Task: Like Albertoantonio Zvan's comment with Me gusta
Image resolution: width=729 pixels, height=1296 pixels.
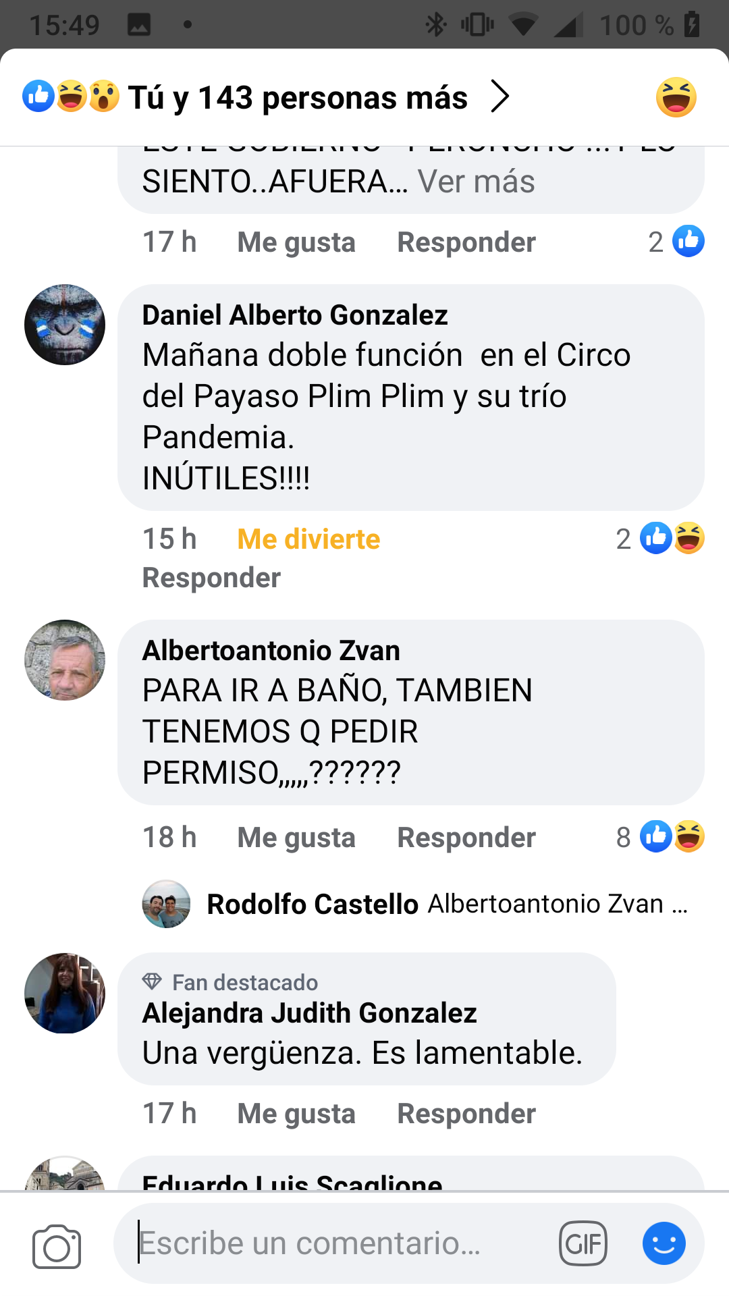Action: [296, 838]
